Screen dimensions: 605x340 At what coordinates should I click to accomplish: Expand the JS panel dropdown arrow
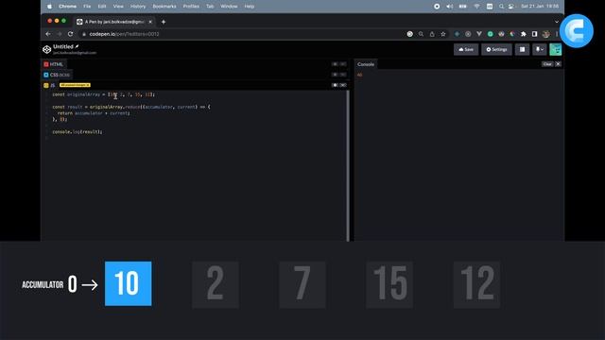[x=343, y=85]
